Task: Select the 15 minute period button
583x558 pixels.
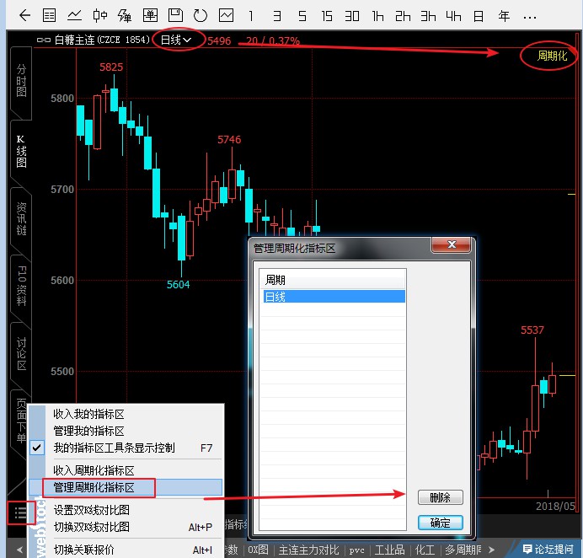Action: [327, 16]
